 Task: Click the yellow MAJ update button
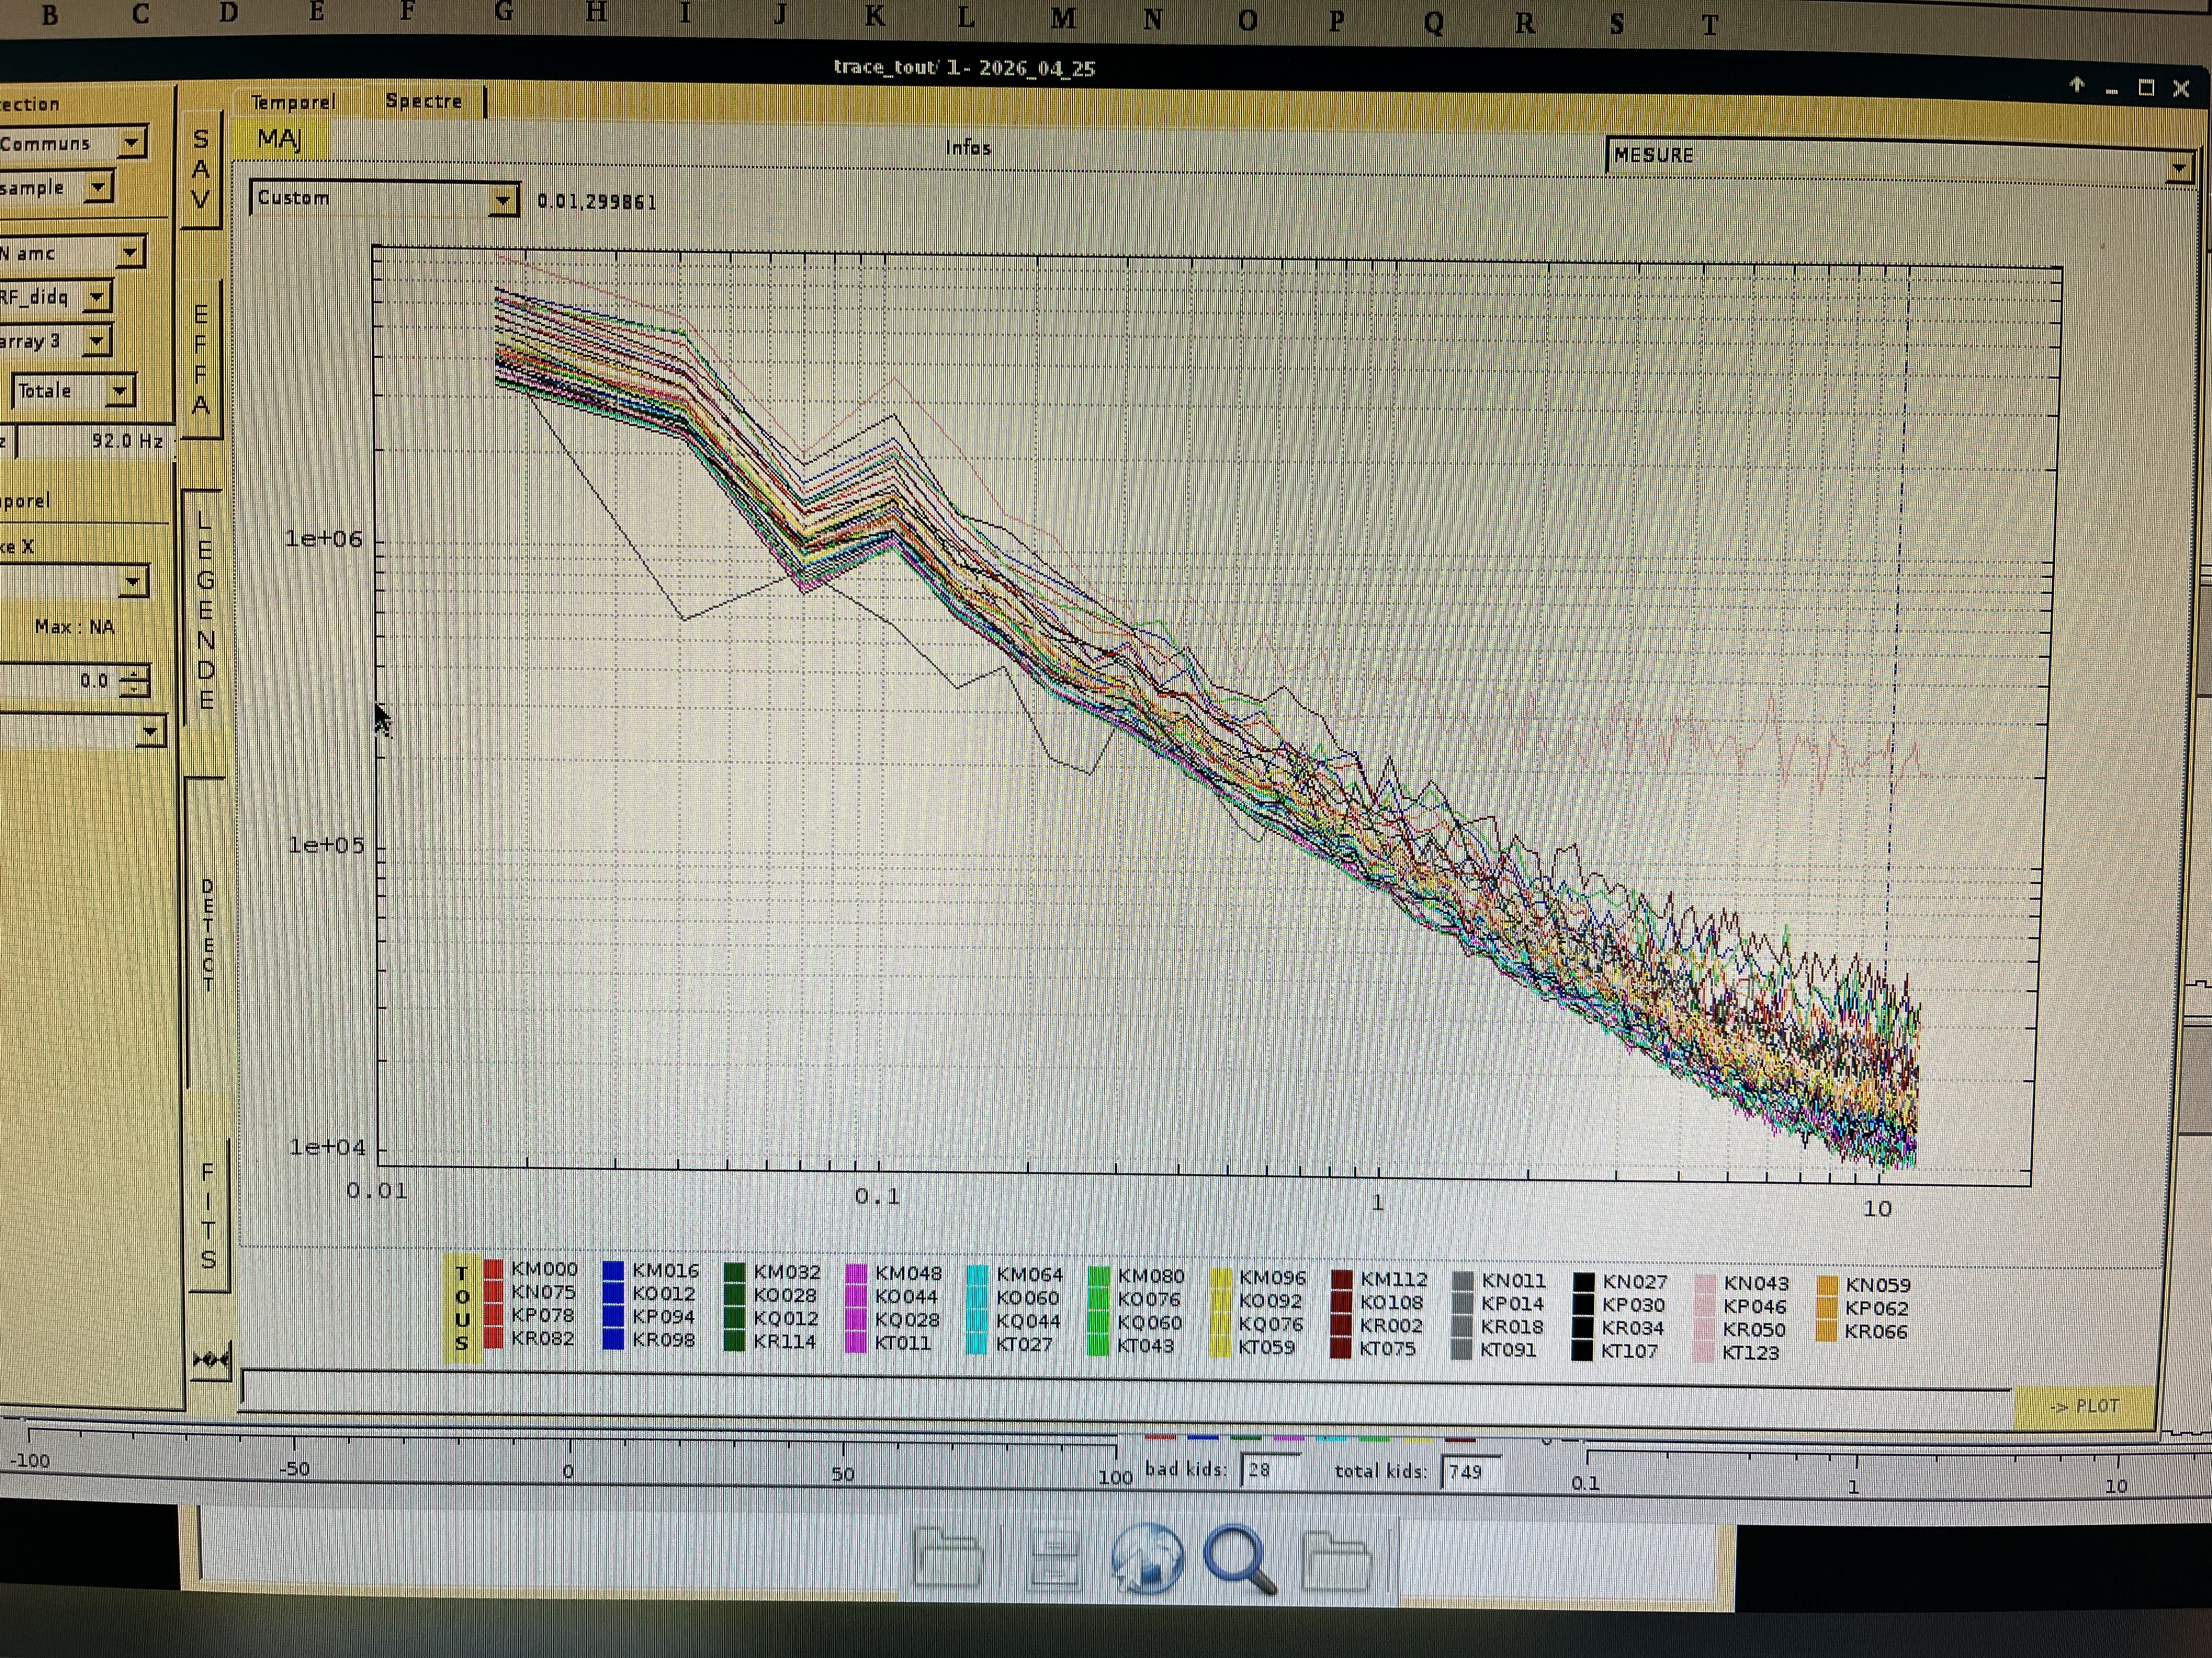coord(279,139)
